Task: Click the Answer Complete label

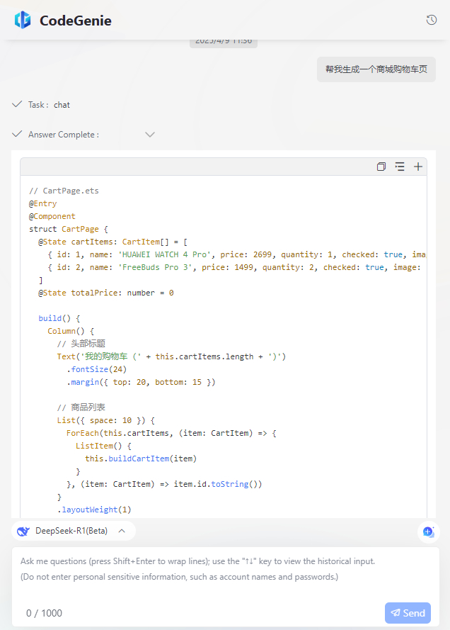Action: click(x=64, y=135)
